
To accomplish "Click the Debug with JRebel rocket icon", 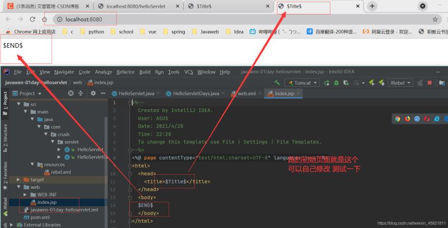I will click(x=381, y=82).
